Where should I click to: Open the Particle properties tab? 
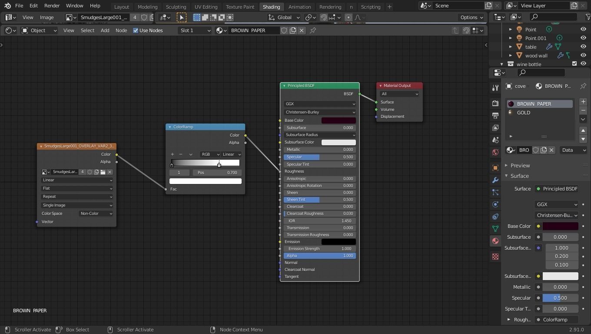click(495, 192)
